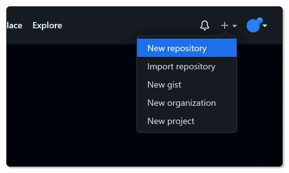Go to the Explore link
289x173 pixels.
click(47, 26)
